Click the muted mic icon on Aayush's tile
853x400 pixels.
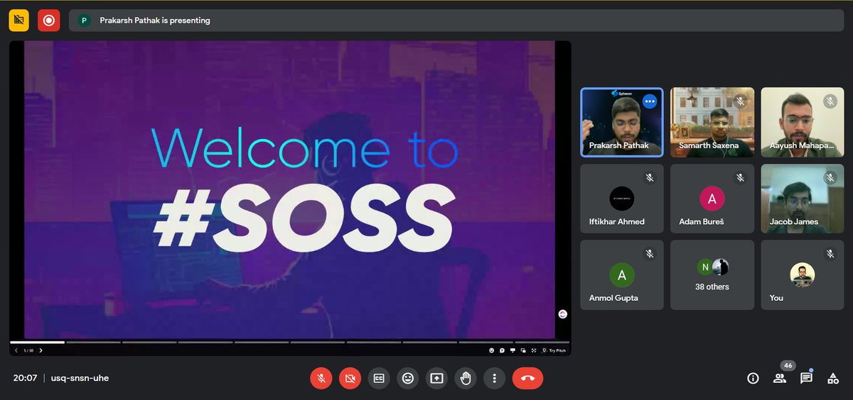[x=830, y=101]
